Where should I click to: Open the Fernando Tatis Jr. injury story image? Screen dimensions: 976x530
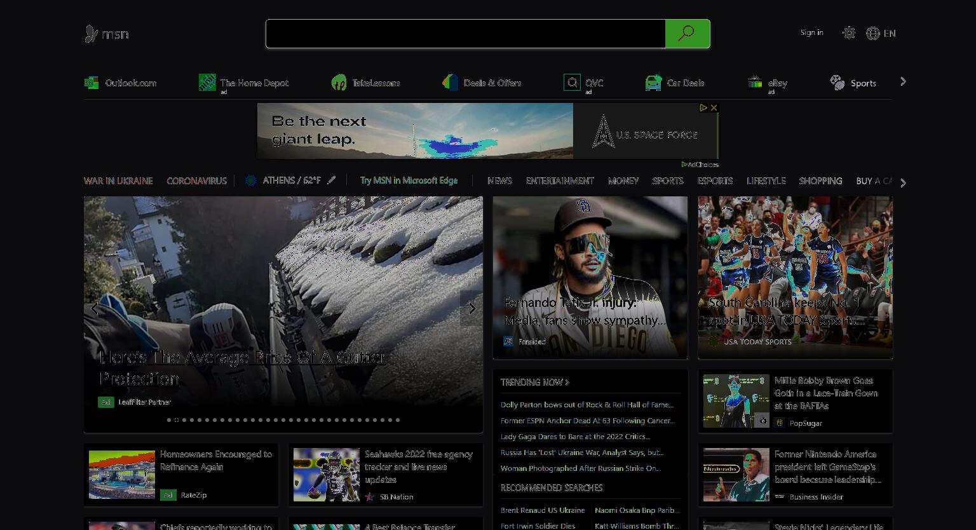pos(590,278)
